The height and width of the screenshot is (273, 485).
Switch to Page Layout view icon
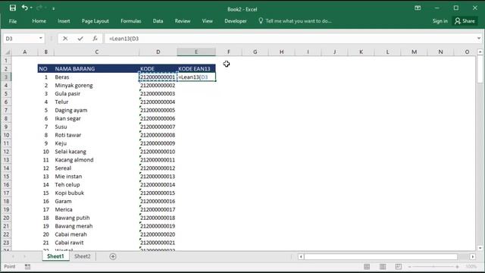[383, 266]
